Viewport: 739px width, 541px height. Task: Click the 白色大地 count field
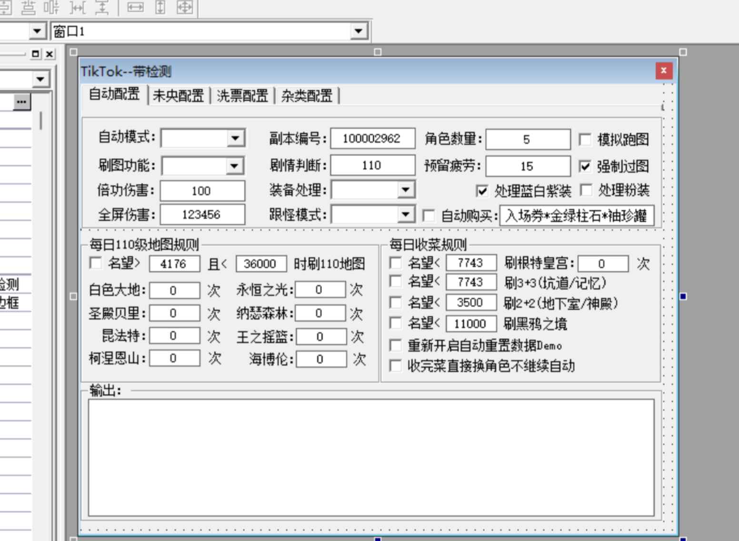point(175,291)
